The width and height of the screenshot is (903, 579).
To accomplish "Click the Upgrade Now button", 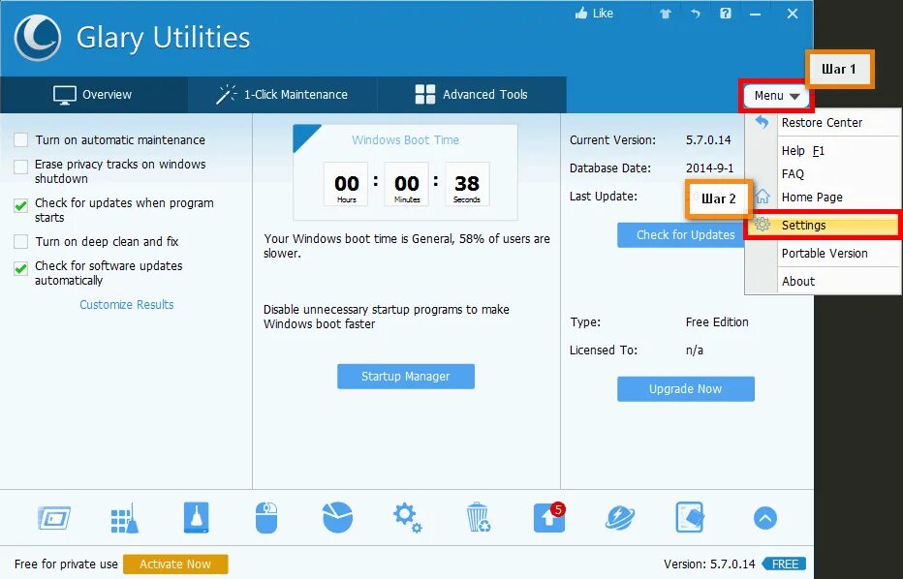I will 685,389.
